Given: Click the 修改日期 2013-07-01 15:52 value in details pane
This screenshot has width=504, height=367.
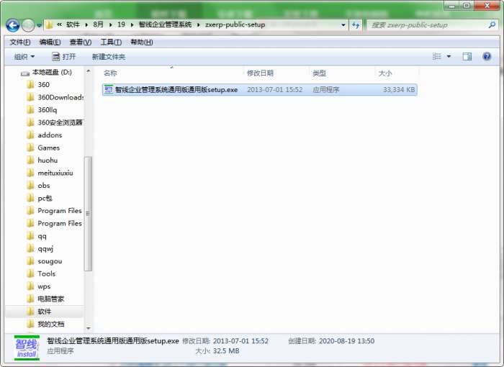Looking at the screenshot, I should 240,341.
